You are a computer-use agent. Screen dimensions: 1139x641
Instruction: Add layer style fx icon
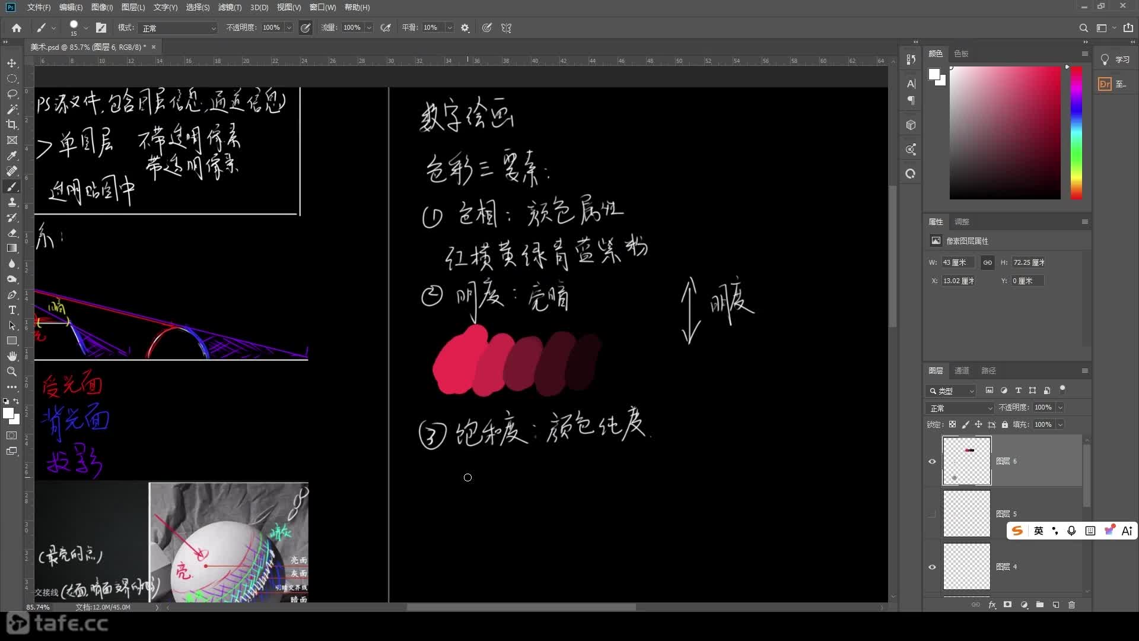coord(992,605)
